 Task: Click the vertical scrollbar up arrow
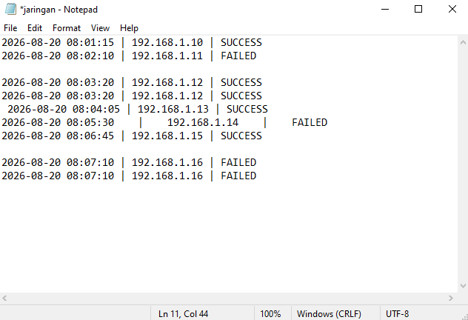(x=463, y=42)
